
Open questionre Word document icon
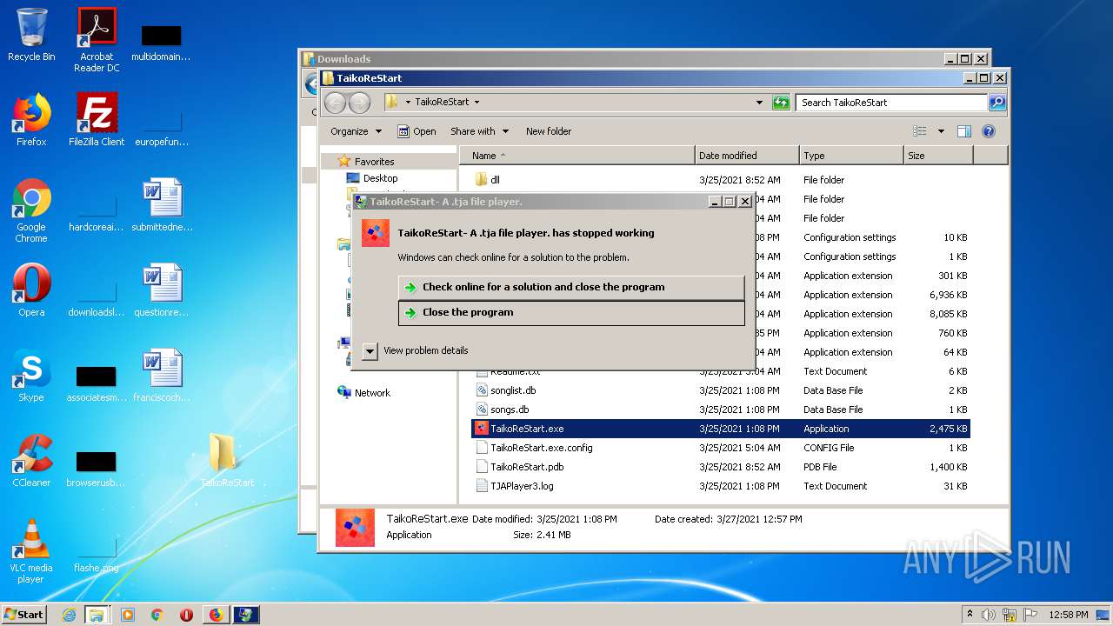point(162,290)
